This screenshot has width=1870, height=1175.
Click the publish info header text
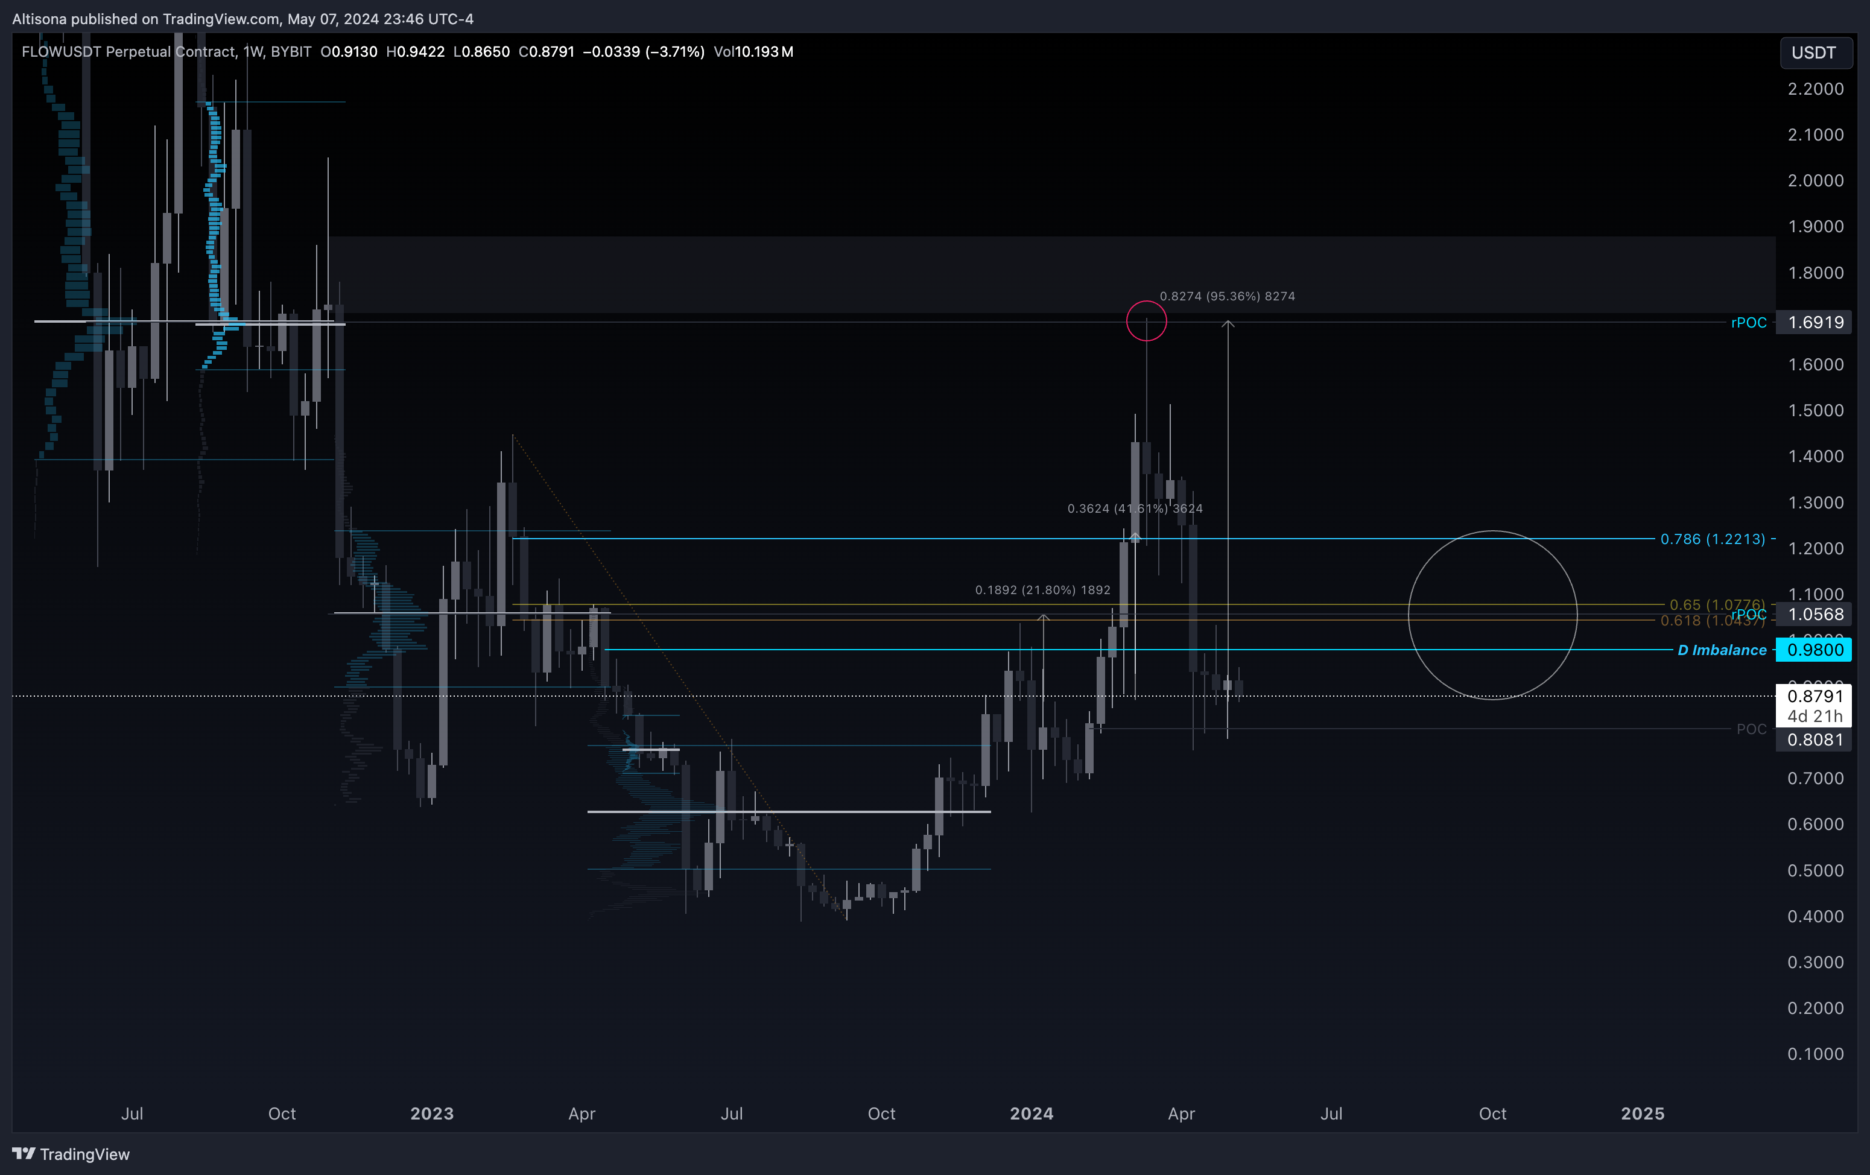pyautogui.click(x=243, y=19)
